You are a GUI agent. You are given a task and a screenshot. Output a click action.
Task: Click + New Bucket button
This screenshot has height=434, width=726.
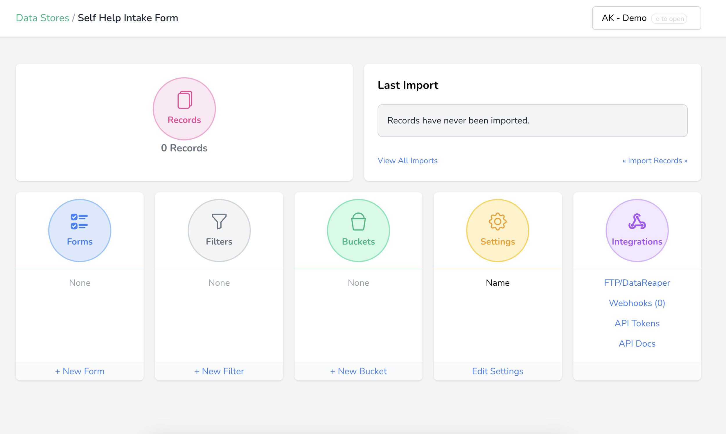(x=358, y=371)
